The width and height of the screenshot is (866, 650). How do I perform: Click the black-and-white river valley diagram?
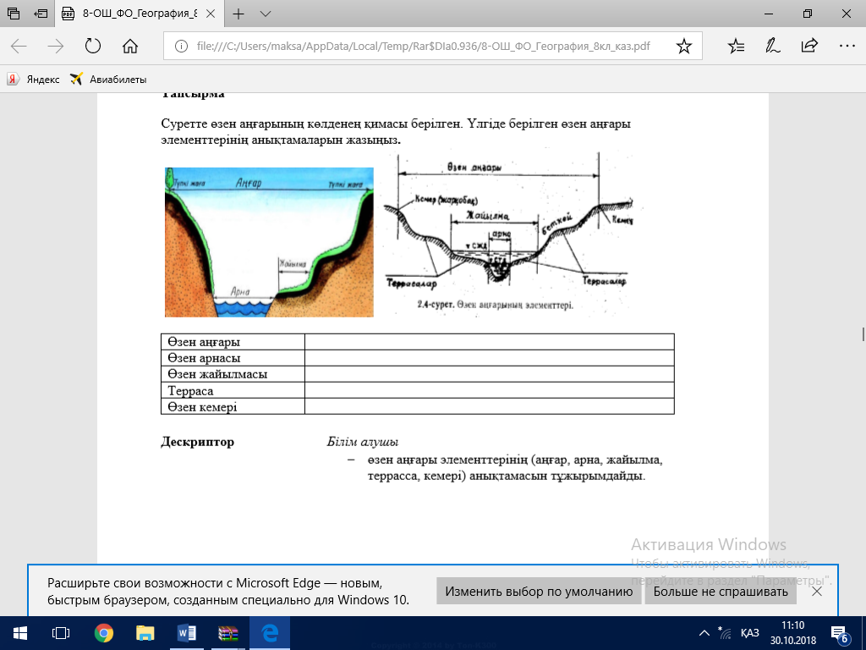coord(508,231)
